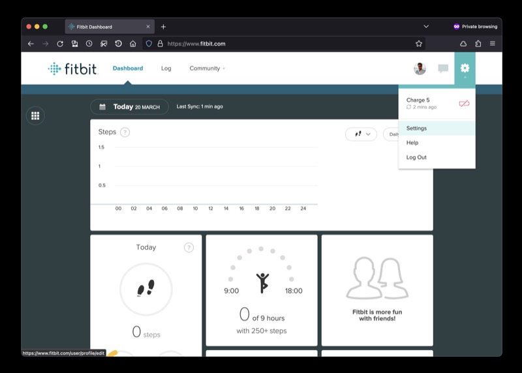Expand the Community menu
The width and height of the screenshot is (522, 373).
[207, 68]
